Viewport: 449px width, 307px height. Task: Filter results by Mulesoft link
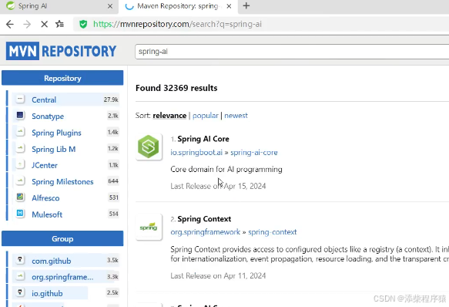[x=47, y=214]
